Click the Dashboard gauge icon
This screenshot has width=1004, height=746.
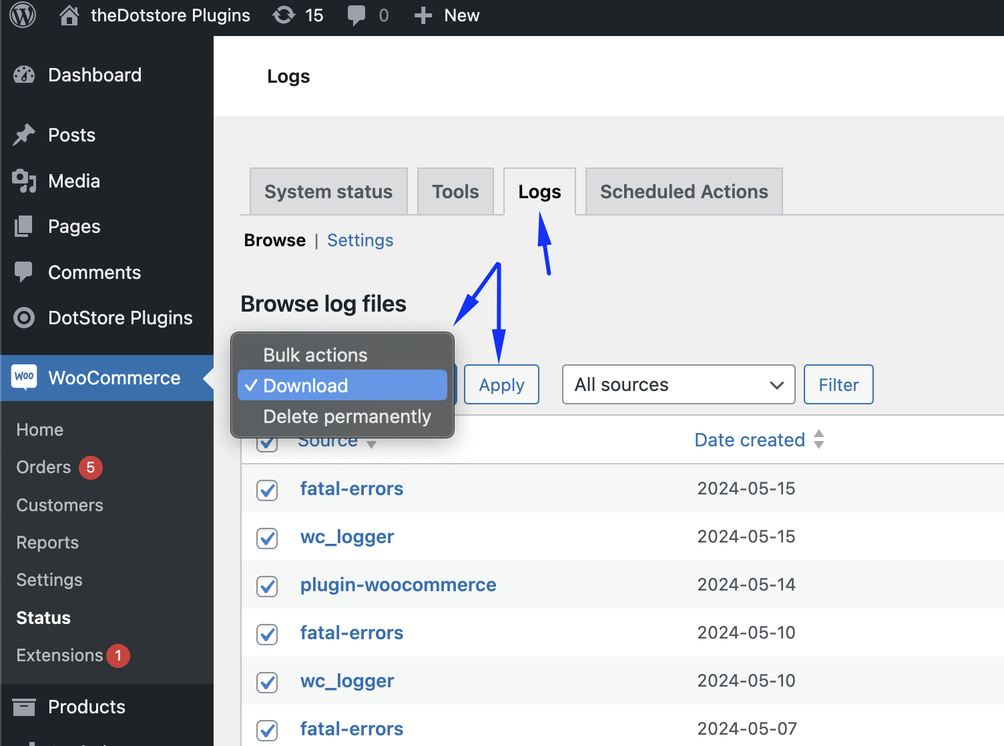[x=24, y=75]
